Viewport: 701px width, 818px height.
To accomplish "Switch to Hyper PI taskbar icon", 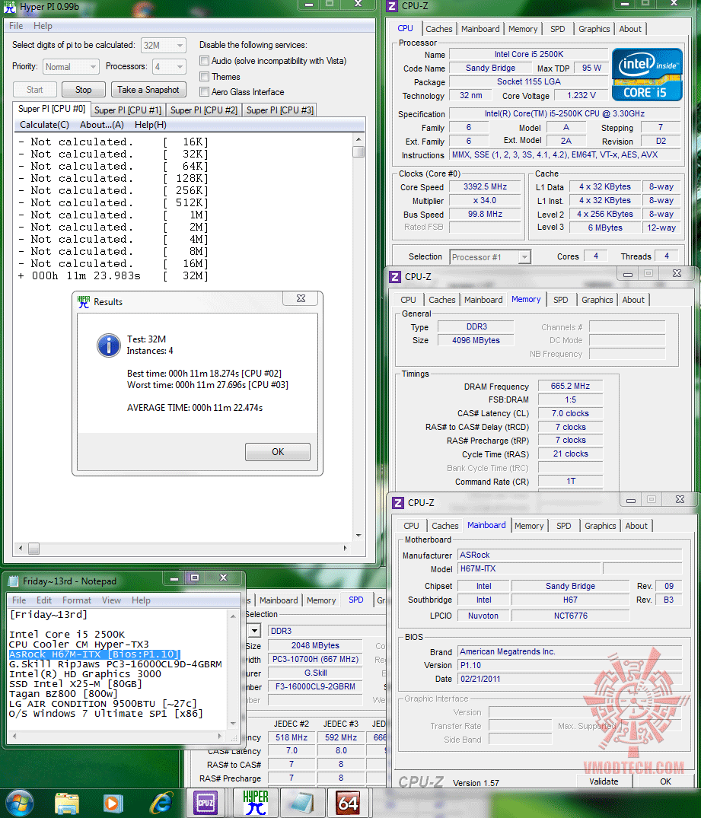I will click(255, 803).
